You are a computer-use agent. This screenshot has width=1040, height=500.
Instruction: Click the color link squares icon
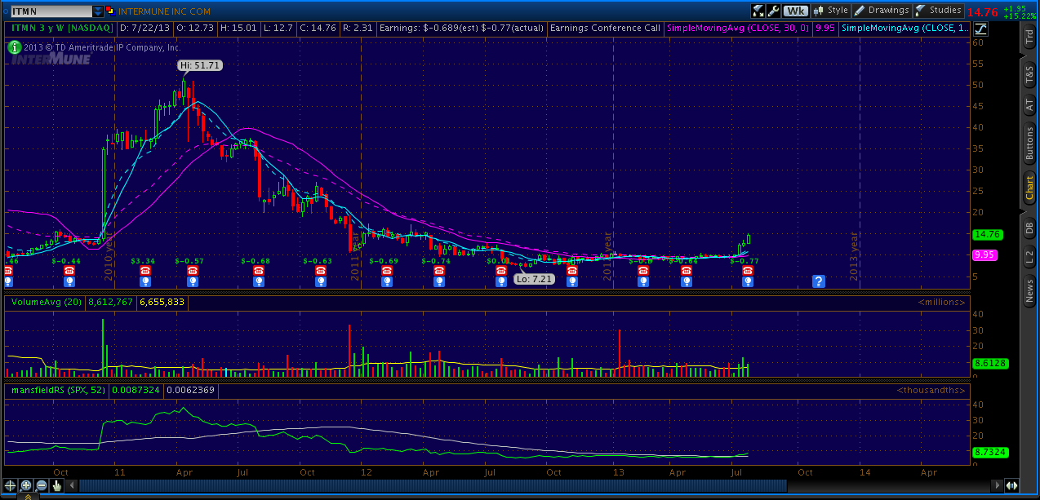pyautogui.click(x=112, y=11)
